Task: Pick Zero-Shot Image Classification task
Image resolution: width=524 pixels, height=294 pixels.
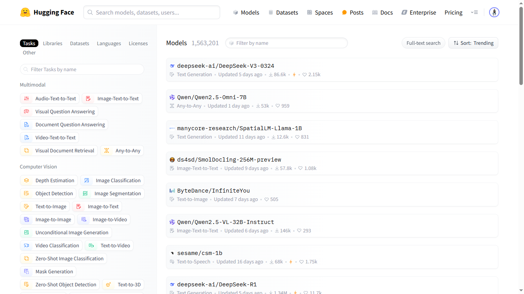Action: [x=63, y=258]
